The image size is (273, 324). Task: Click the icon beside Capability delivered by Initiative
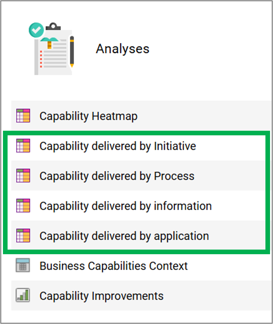(23, 146)
